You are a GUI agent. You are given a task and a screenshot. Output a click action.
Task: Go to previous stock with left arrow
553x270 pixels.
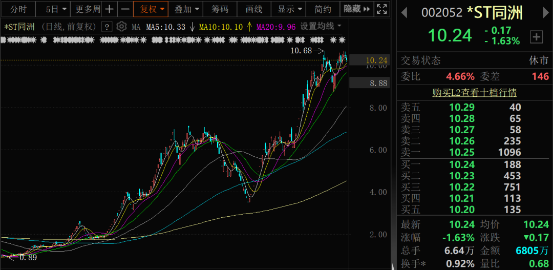[x=405, y=12]
